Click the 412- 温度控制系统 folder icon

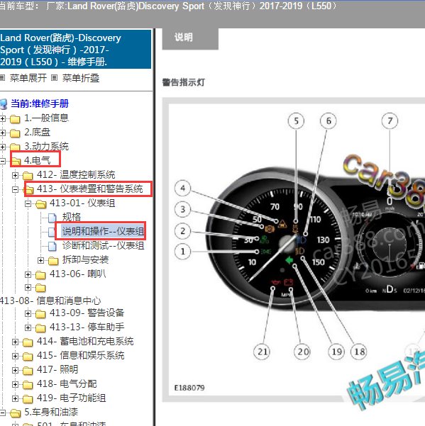point(28,176)
